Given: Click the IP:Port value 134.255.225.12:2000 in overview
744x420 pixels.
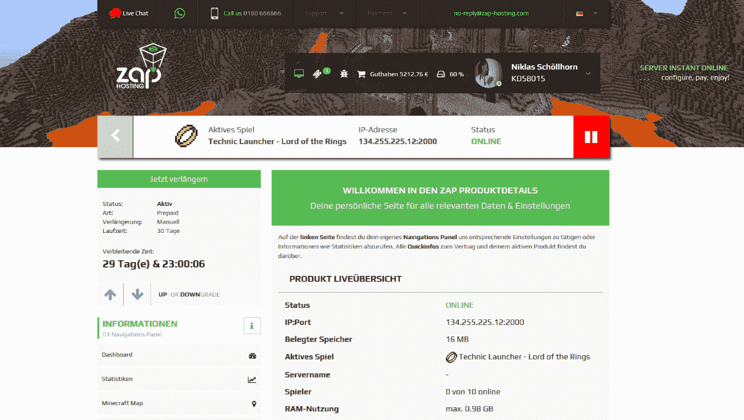Looking at the screenshot, I should [x=485, y=322].
